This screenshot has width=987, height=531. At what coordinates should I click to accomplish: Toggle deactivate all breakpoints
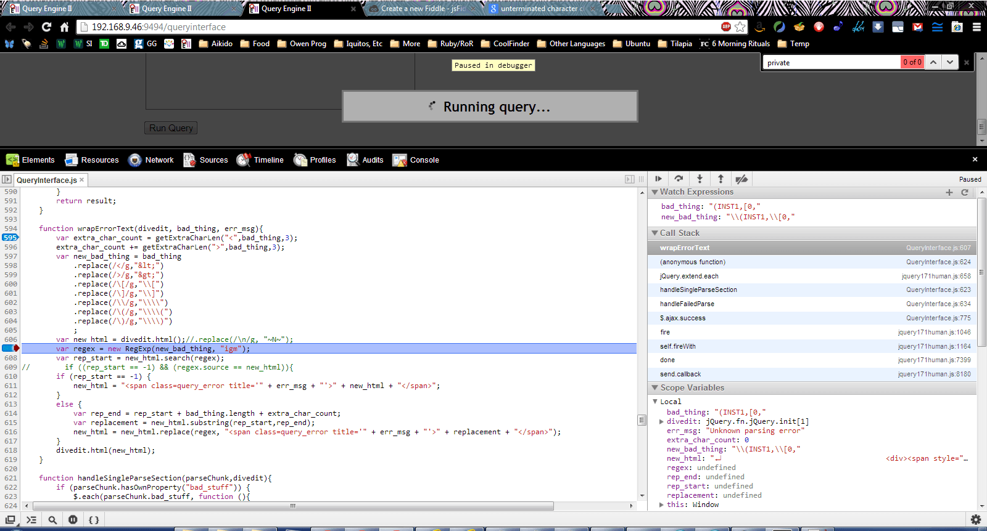(x=741, y=179)
